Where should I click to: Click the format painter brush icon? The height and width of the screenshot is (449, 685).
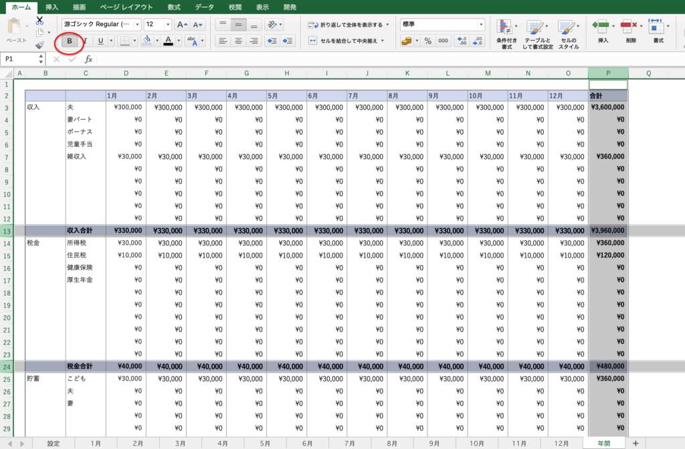click(39, 46)
